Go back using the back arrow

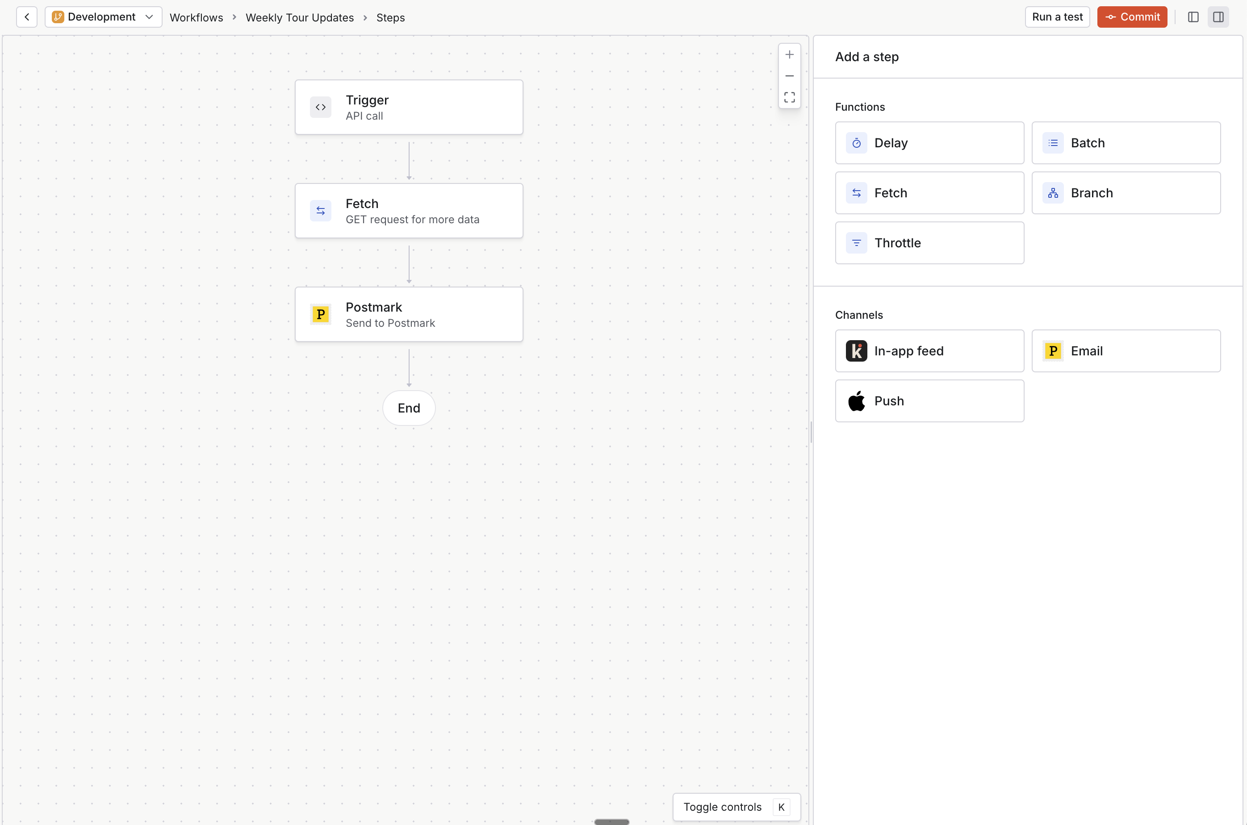pyautogui.click(x=27, y=17)
